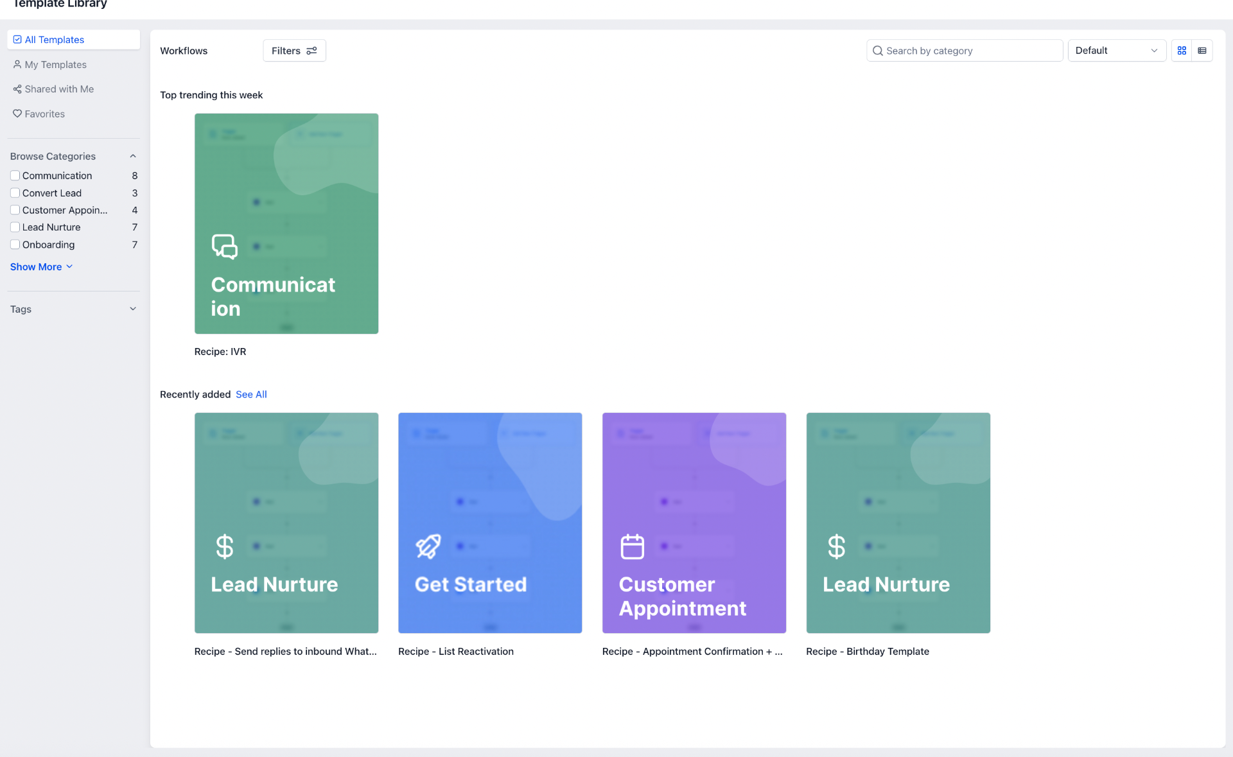Click See All recently added link
Screen dimensions: 1233x757
pos(251,394)
